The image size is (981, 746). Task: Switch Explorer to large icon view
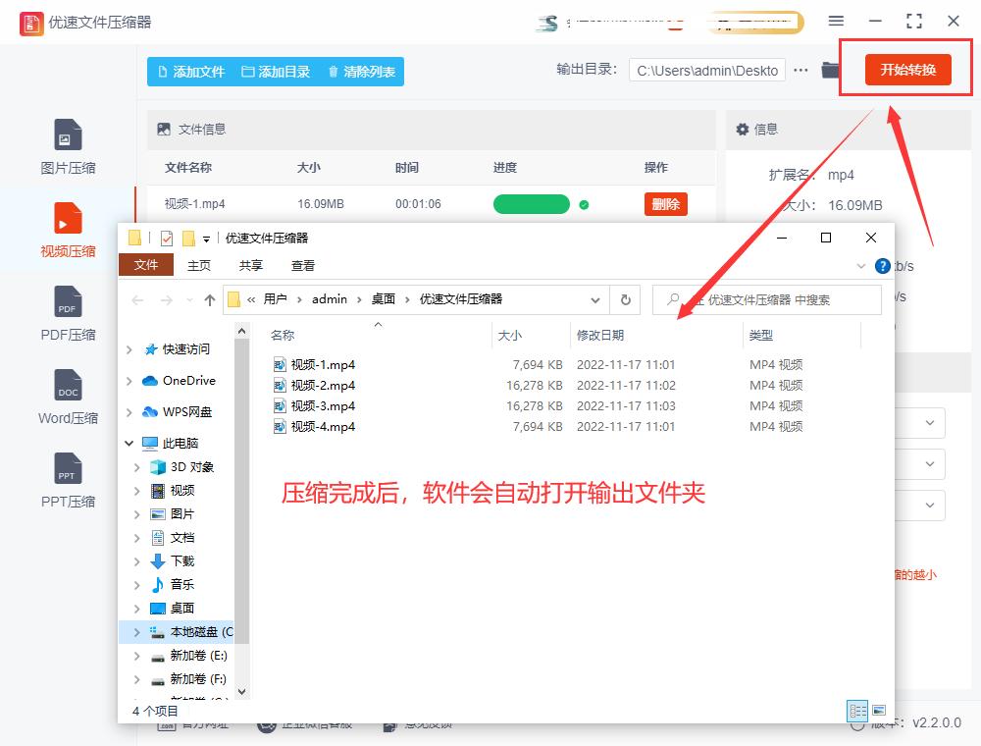[879, 710]
